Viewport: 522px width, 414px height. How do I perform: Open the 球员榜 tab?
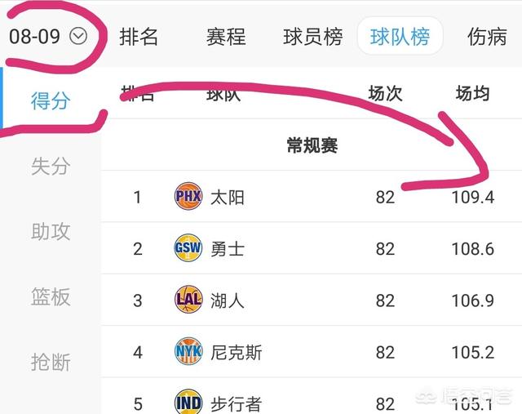[x=313, y=36]
